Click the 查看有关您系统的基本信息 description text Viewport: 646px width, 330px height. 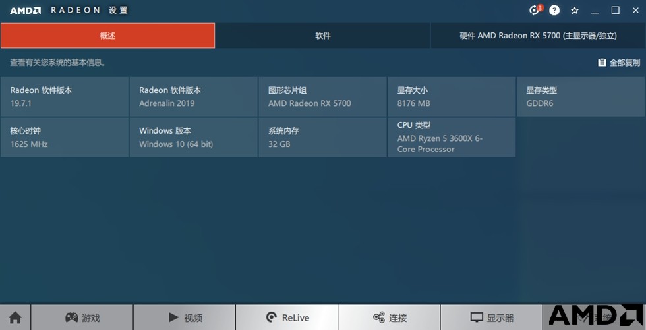coord(58,63)
